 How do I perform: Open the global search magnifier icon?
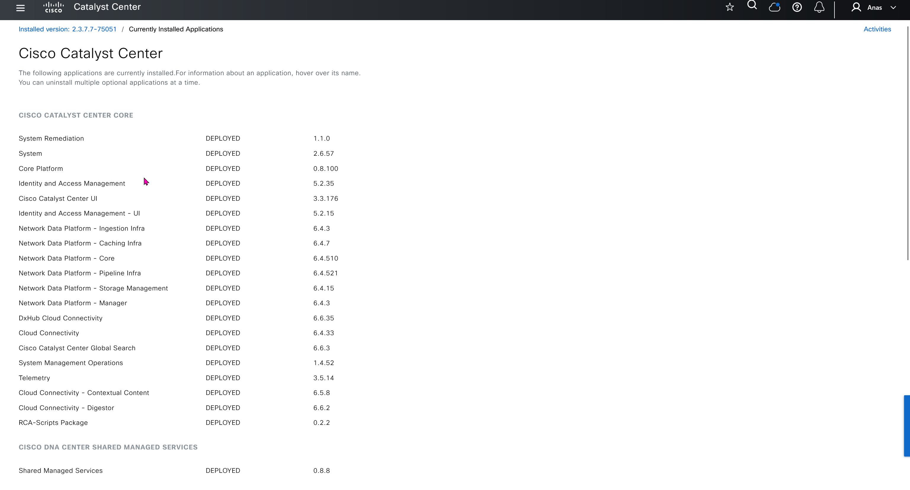[752, 5]
